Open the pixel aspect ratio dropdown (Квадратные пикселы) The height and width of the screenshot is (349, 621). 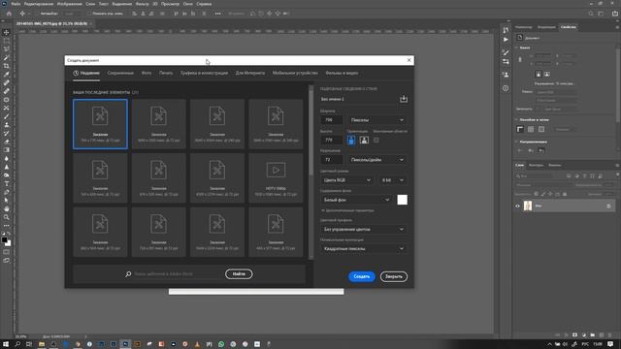[364, 249]
